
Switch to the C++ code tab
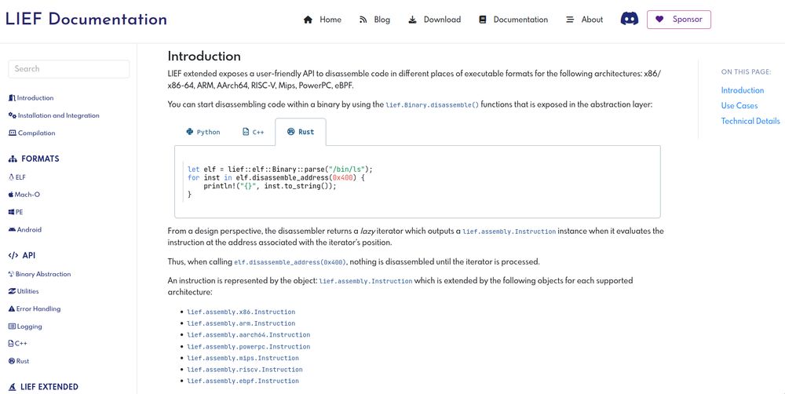click(x=254, y=132)
